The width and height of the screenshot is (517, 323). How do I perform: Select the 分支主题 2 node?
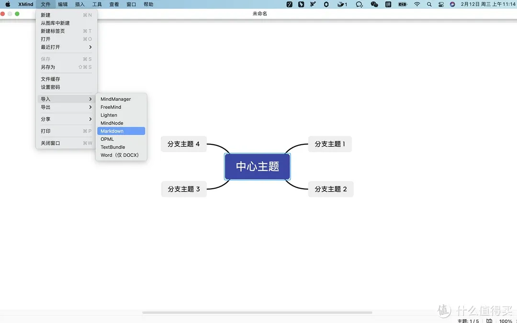pyautogui.click(x=331, y=189)
